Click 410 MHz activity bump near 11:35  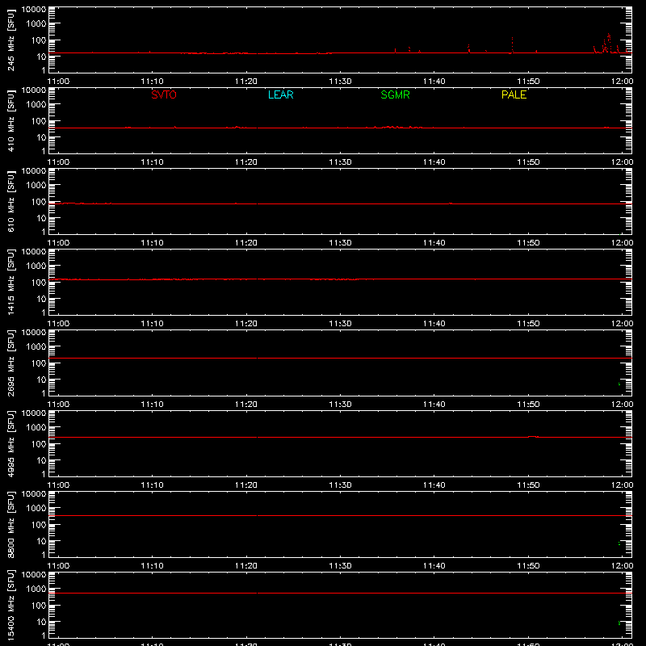393,127
